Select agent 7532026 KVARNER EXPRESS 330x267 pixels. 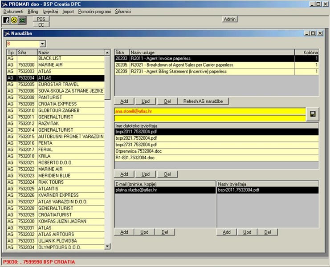click(56, 195)
